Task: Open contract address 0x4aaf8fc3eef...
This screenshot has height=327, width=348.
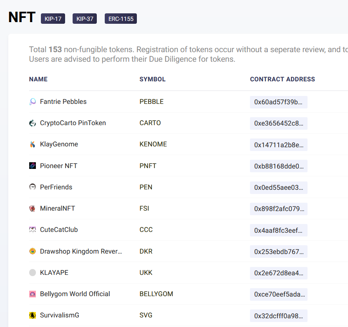Action: pos(279,230)
